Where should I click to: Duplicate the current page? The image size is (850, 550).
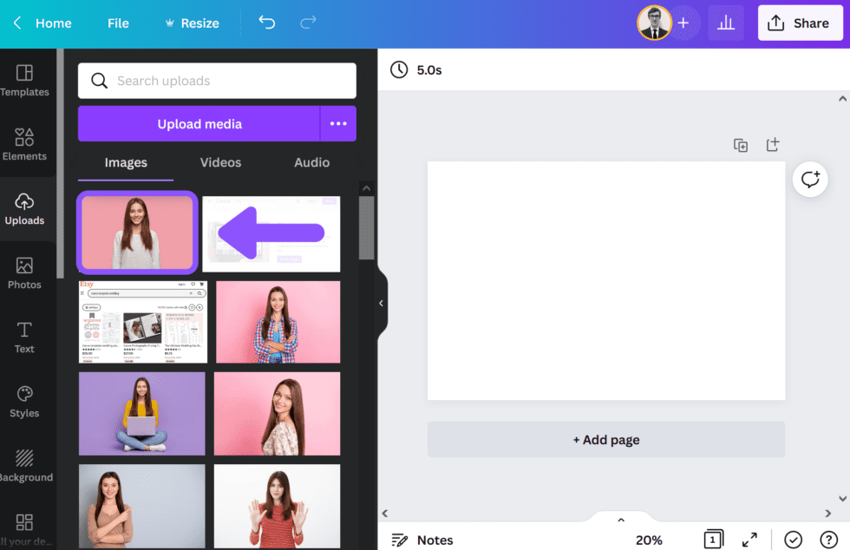pos(741,145)
